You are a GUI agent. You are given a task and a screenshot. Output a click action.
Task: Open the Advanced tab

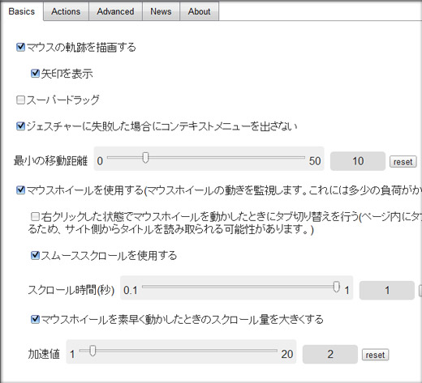[x=115, y=11]
